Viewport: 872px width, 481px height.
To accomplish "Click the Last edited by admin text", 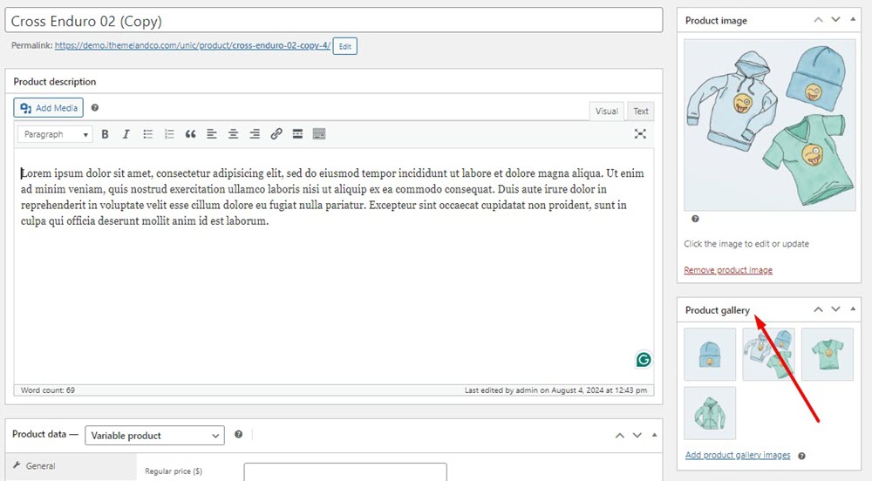I will tap(555, 390).
